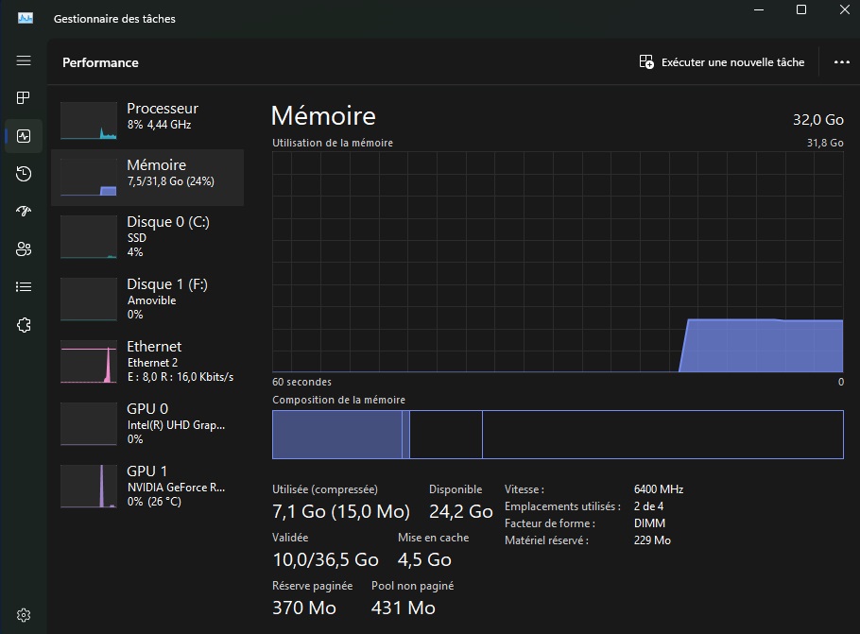This screenshot has width=860, height=634.
Task: Click the 7,1 Go (15,0 Mo) value
Action: 341,511
